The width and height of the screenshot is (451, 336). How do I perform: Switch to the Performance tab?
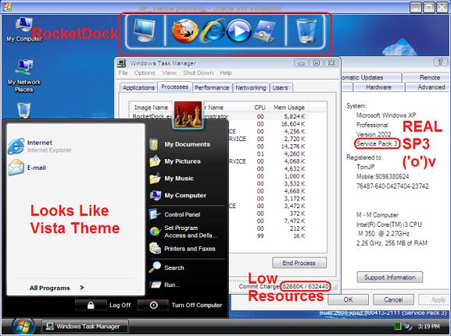tap(212, 88)
